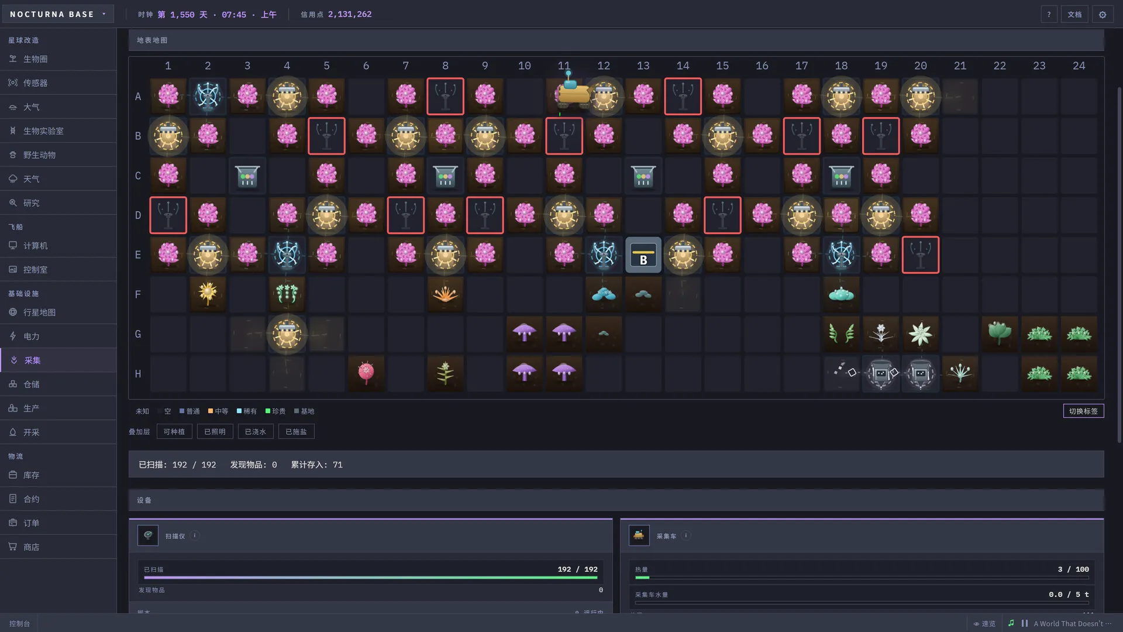
Task: Select 大气 in the sidebar
Action: click(58, 107)
